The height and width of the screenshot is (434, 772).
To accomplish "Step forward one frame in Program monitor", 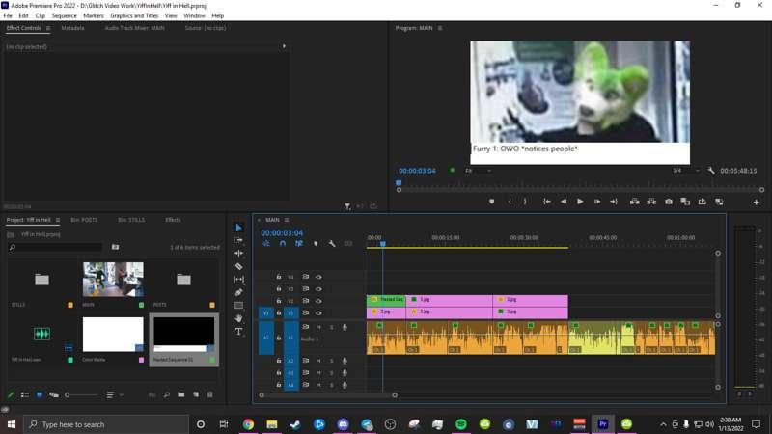I will (597, 202).
